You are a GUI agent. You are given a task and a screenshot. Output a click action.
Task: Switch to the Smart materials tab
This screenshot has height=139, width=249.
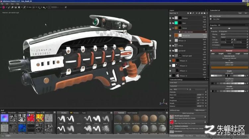click(x=132, y=113)
